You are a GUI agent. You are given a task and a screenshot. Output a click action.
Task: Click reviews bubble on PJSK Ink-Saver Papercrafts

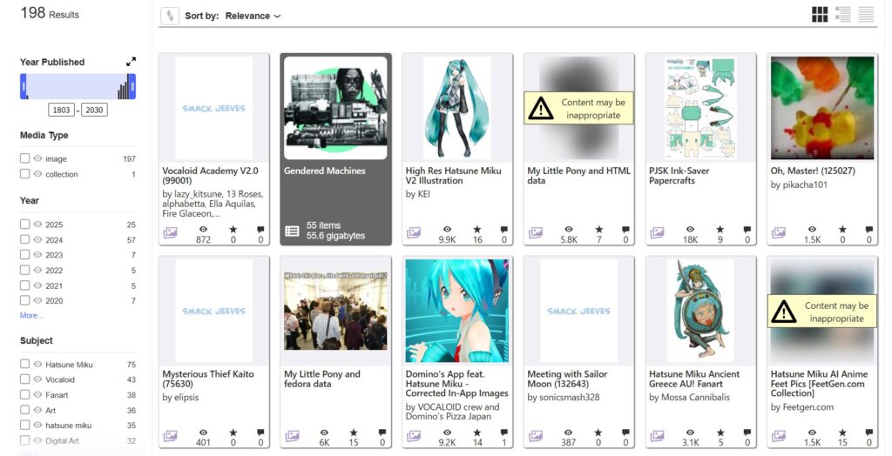(747, 230)
